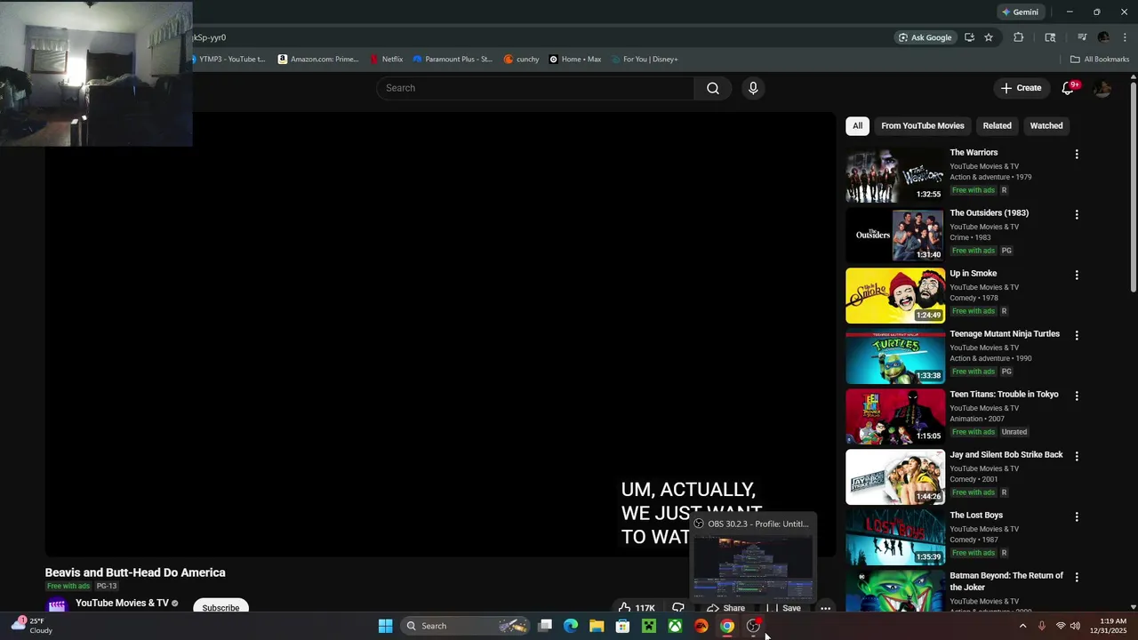The image size is (1138, 640).
Task: Open Microsoft Store from the taskbar
Action: 622,626
